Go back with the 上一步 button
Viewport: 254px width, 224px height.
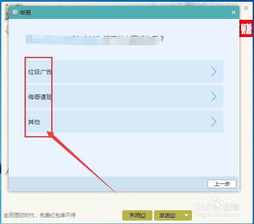point(222,184)
